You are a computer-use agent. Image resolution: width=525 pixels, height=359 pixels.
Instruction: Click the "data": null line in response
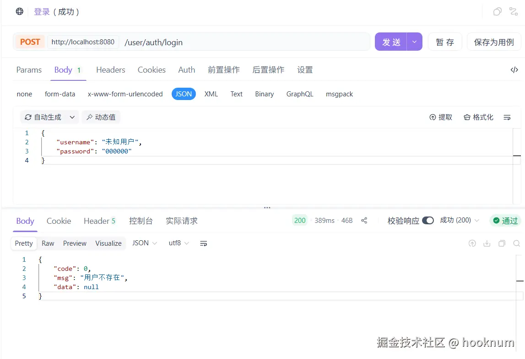tap(76, 287)
